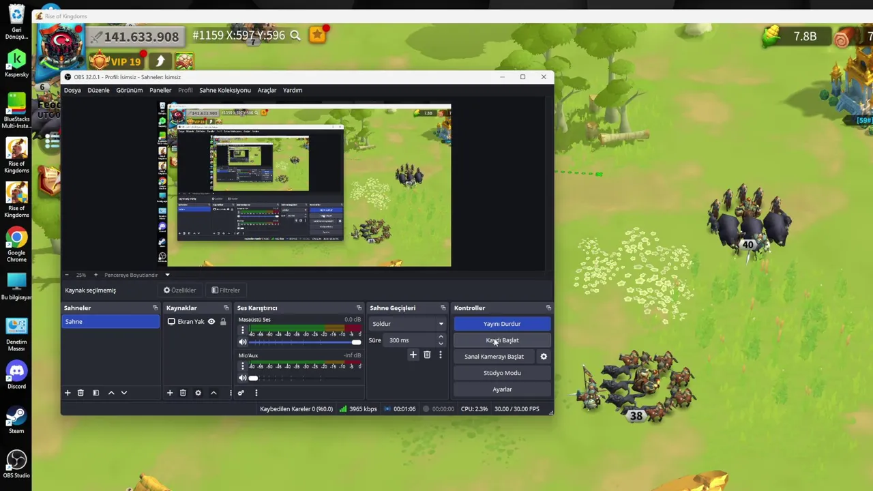The width and height of the screenshot is (873, 491).
Task: Open the star bookmarks icon in game
Action: [x=318, y=35]
